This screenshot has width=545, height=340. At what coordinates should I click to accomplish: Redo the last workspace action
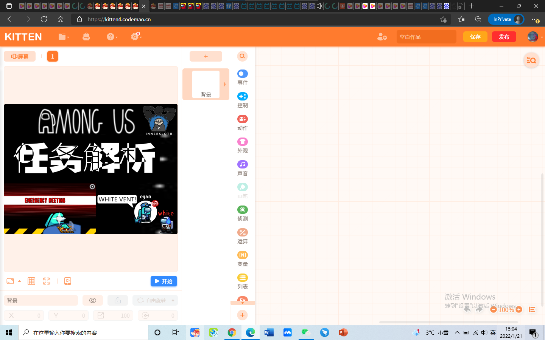(479, 309)
